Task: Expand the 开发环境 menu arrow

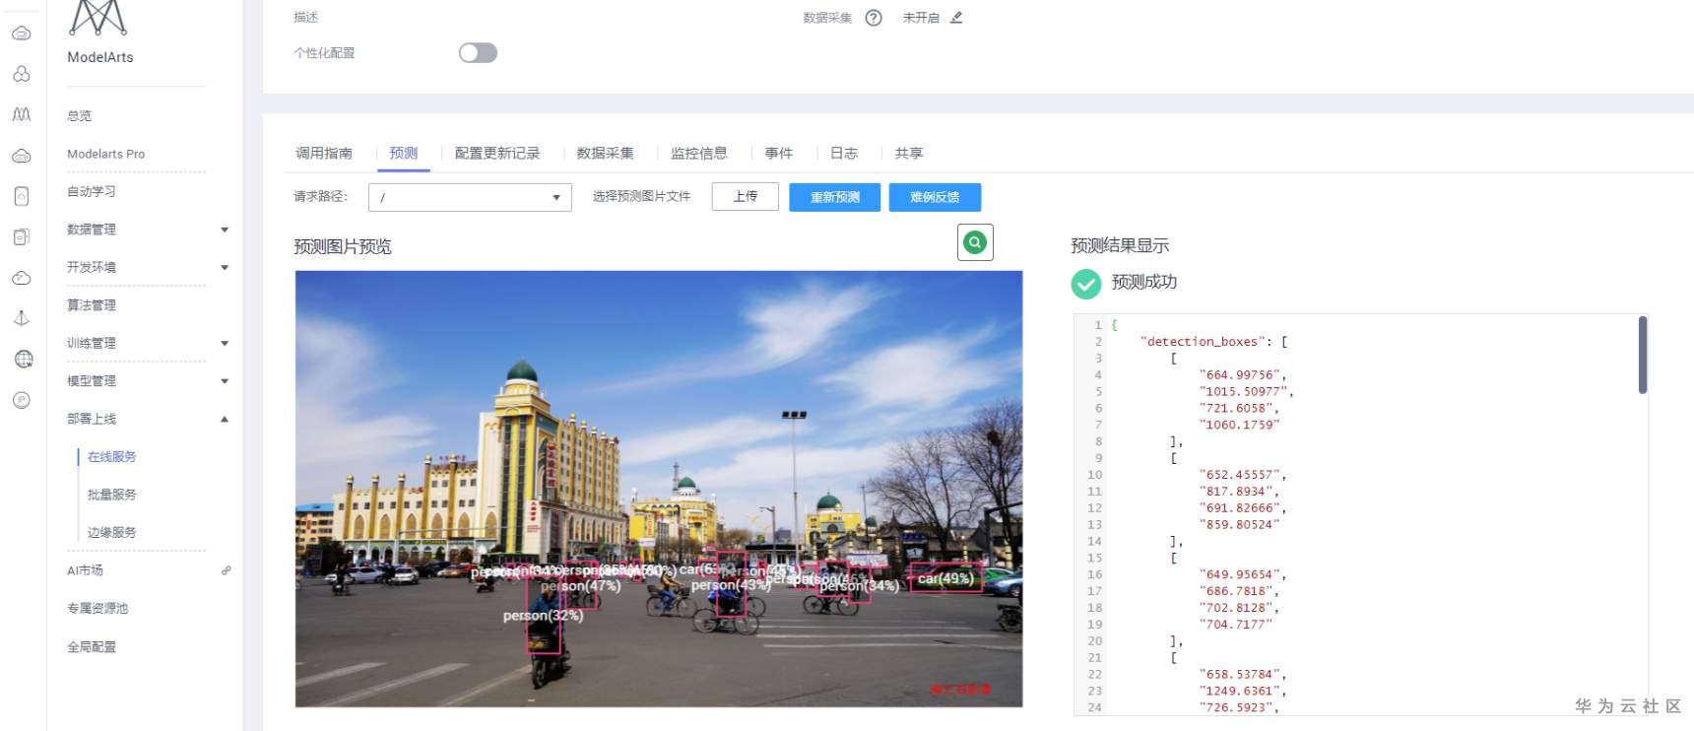Action: [x=225, y=268]
